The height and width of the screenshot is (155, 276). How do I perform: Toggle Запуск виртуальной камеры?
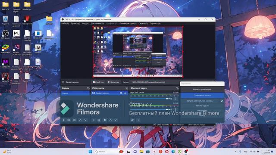(200, 101)
